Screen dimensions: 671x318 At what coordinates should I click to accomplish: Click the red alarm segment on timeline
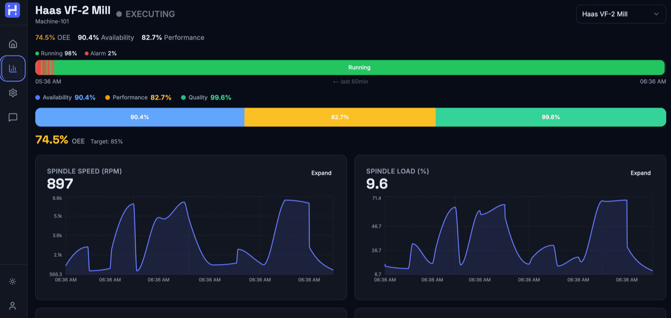tap(38, 67)
